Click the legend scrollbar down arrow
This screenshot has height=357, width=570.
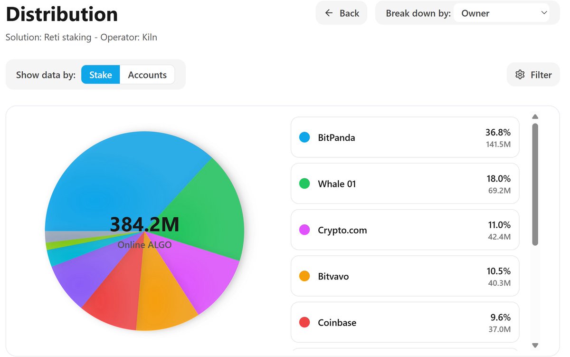tap(535, 346)
